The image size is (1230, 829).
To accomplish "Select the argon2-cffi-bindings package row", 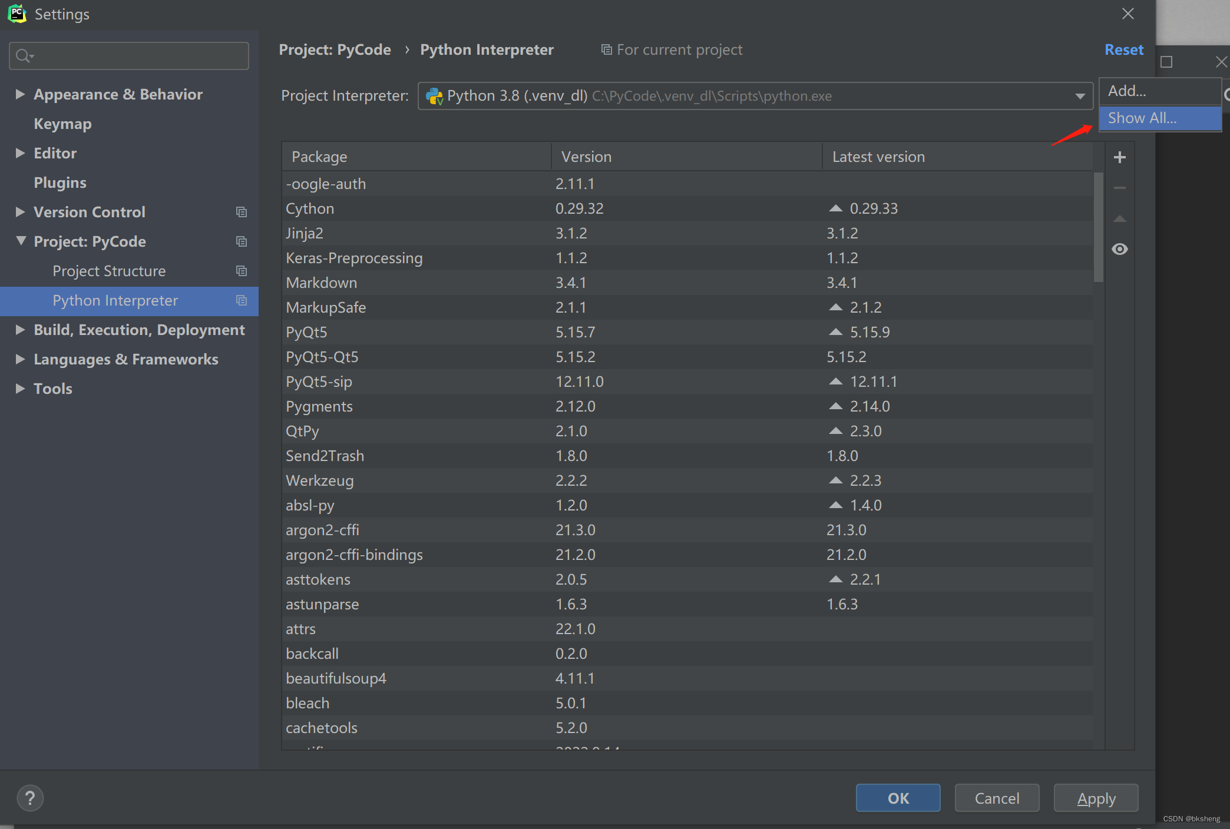I will [x=687, y=555].
